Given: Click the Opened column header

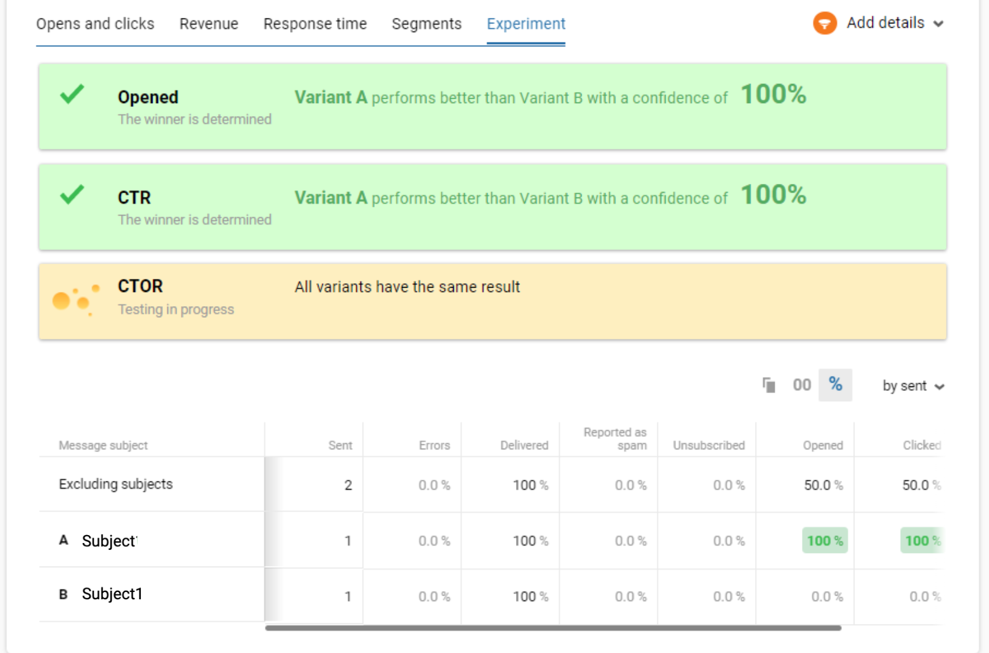Looking at the screenshot, I should [x=822, y=445].
